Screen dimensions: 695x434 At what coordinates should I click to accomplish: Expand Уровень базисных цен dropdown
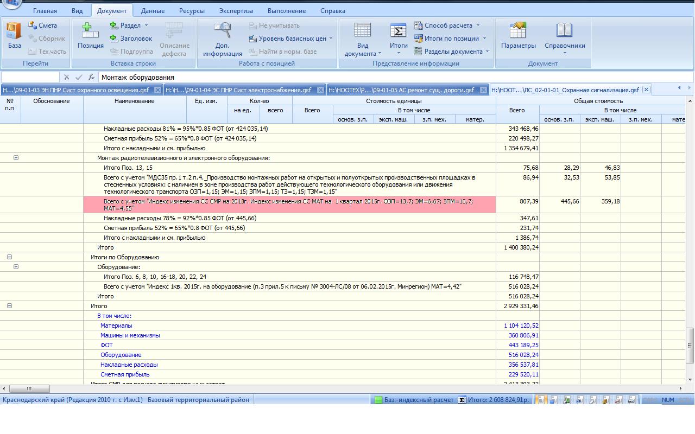[291, 39]
